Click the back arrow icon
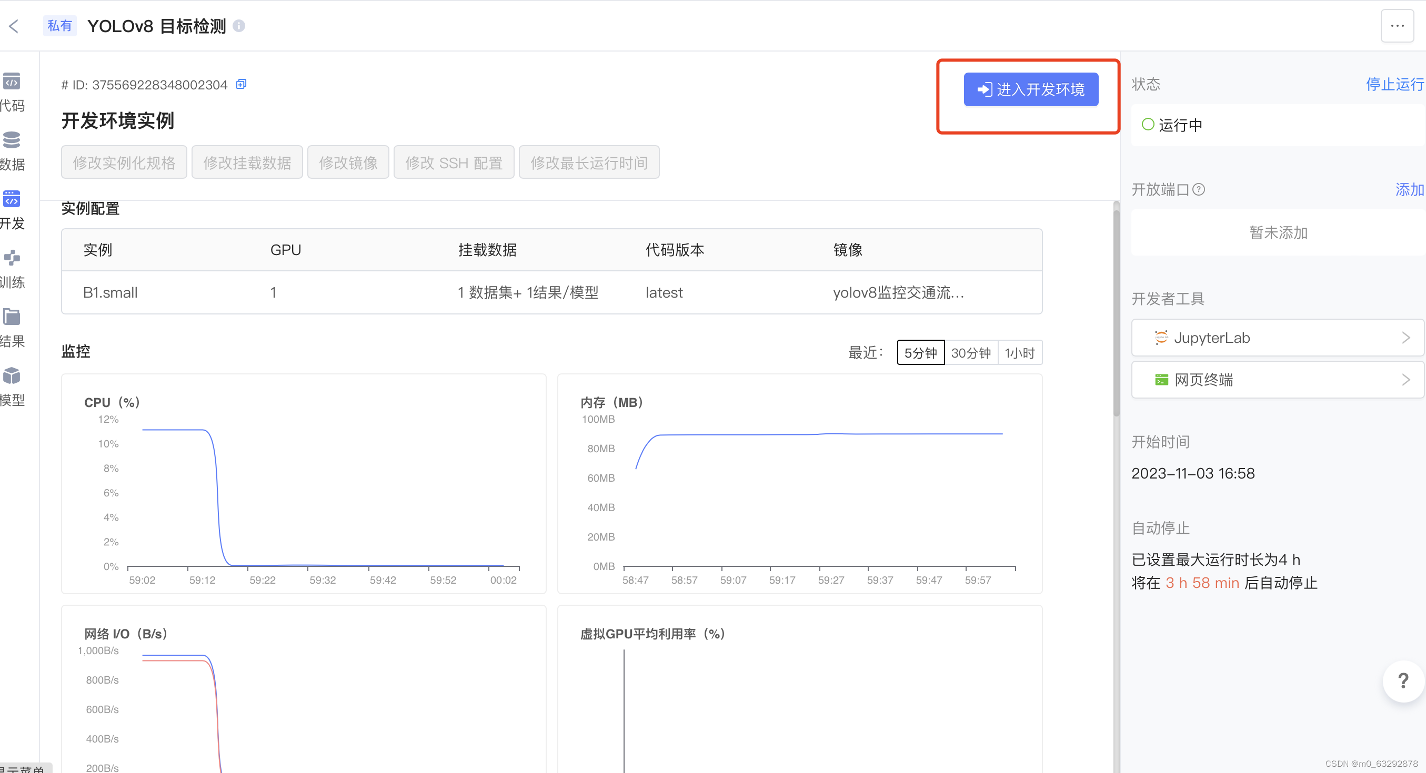1426x773 pixels. 14,26
